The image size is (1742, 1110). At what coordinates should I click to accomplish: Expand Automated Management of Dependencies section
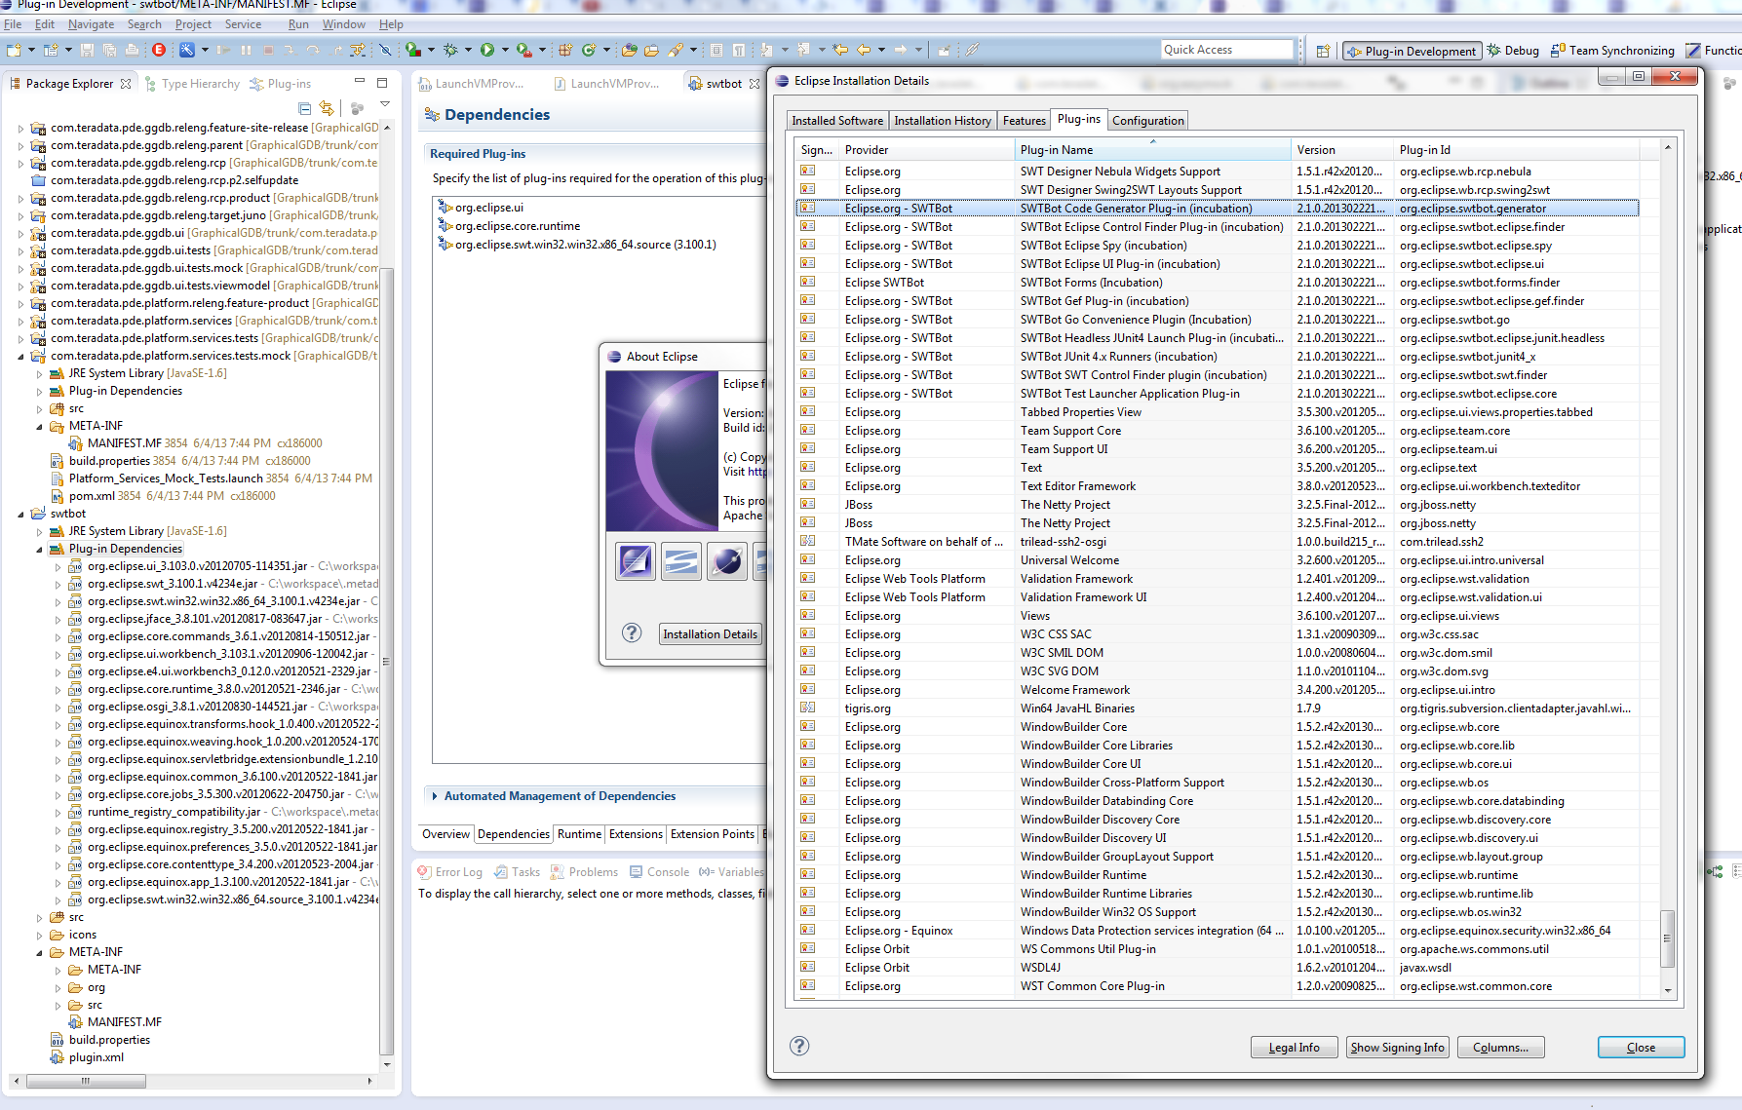point(435,796)
